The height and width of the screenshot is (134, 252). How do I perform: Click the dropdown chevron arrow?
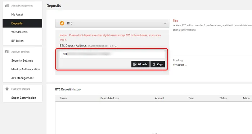tap(165, 23)
